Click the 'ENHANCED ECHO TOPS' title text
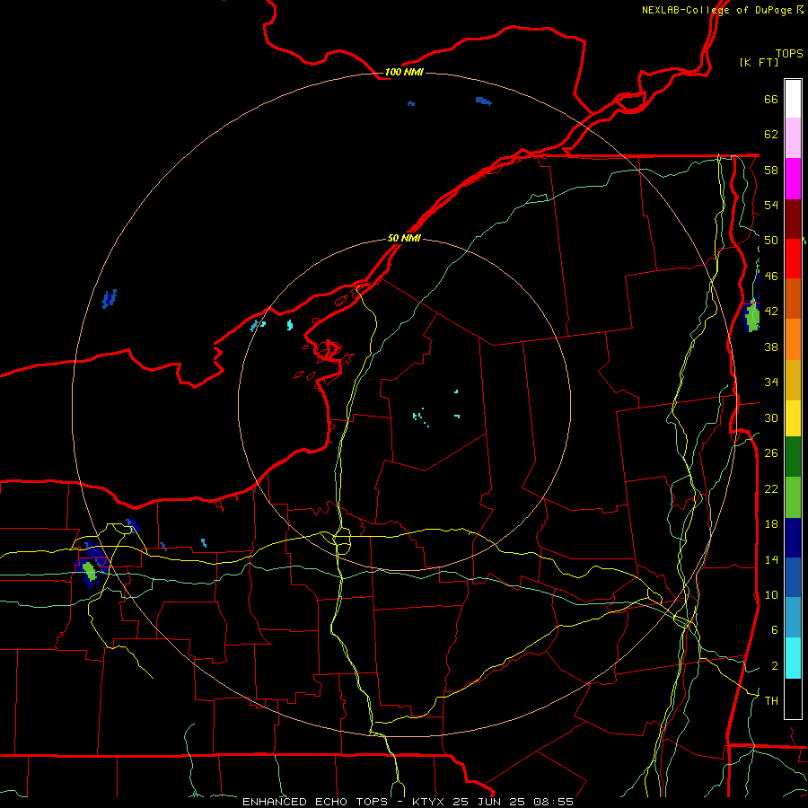Image resolution: width=808 pixels, height=808 pixels. [x=315, y=802]
